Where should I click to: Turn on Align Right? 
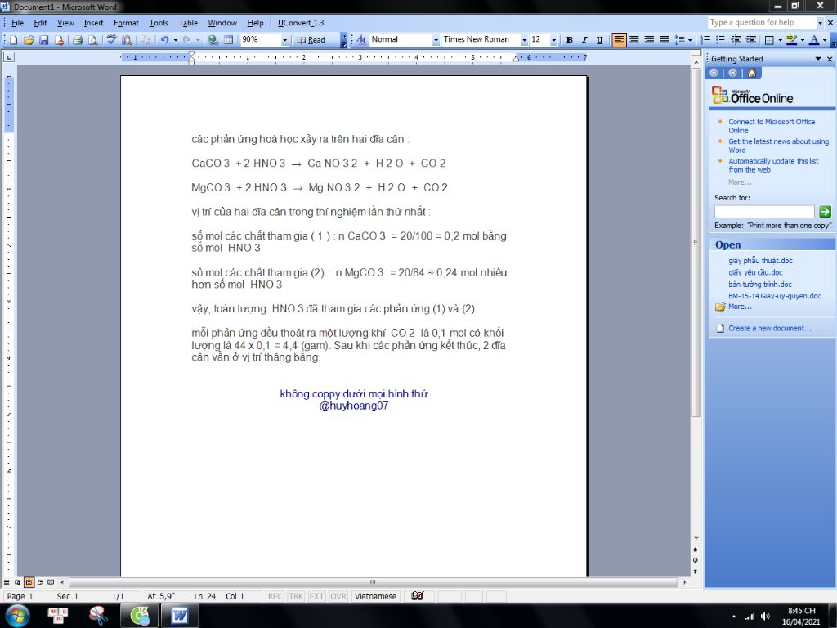click(x=648, y=40)
